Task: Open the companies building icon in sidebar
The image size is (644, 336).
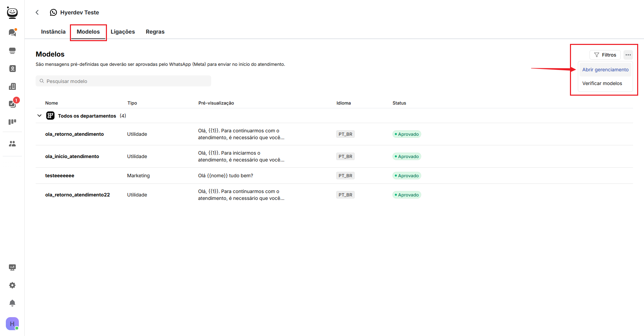Action: point(12,86)
